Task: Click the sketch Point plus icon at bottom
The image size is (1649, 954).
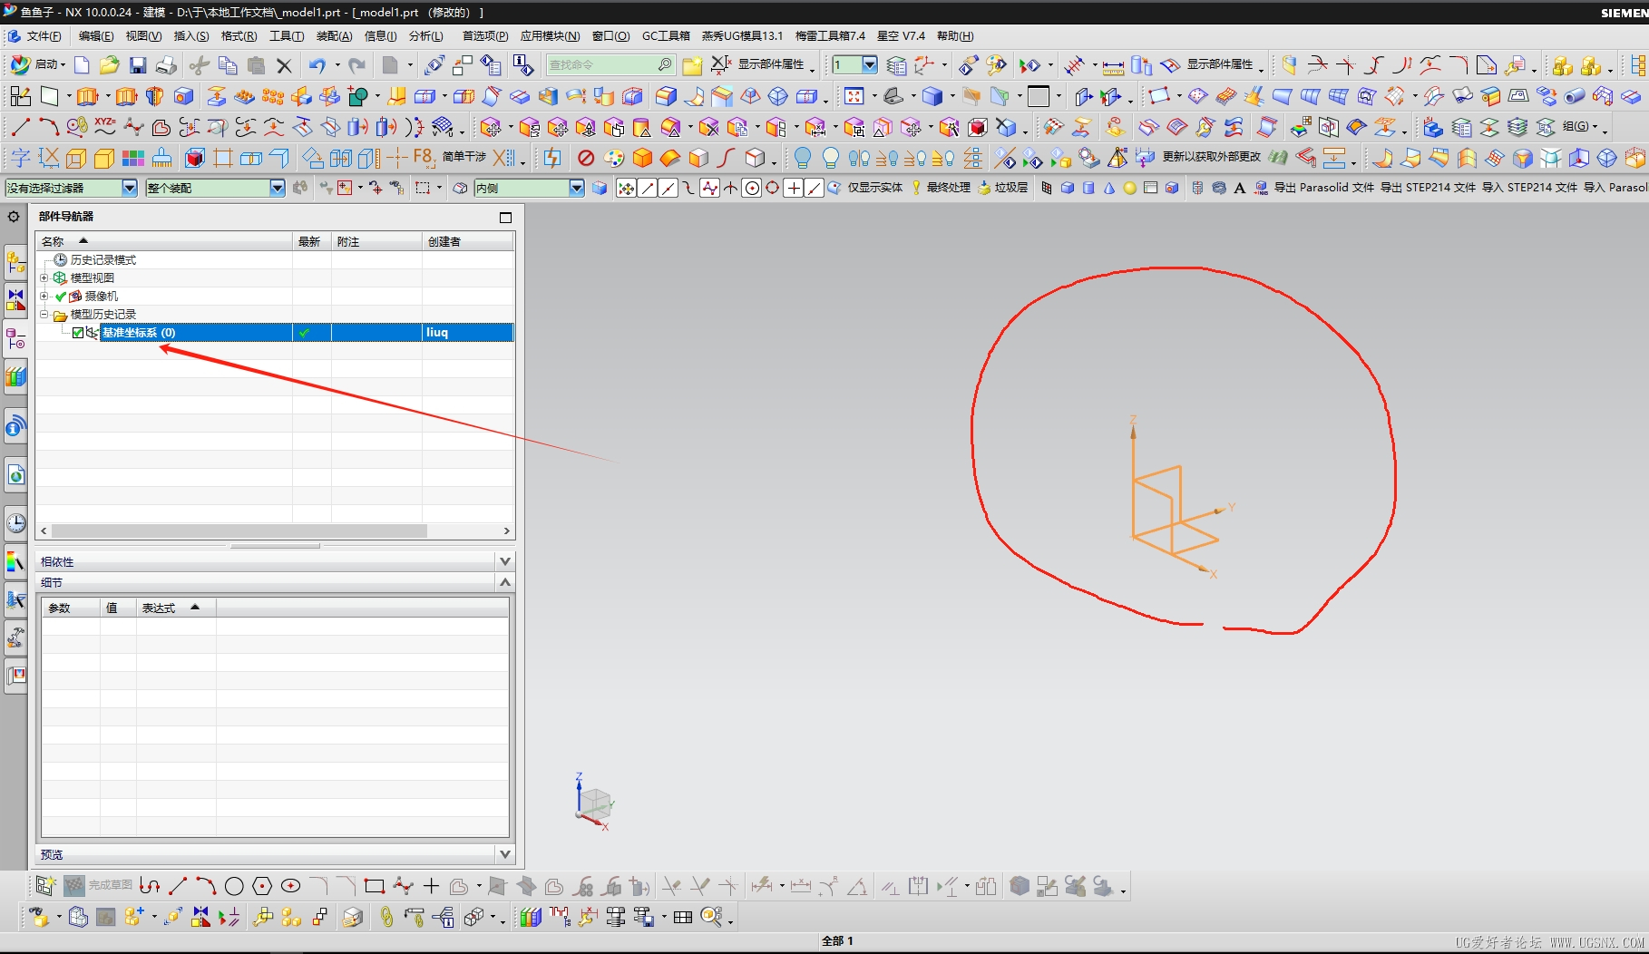Action: tap(431, 887)
